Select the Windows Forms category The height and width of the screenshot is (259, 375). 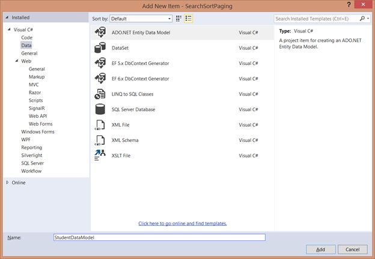[x=38, y=132]
